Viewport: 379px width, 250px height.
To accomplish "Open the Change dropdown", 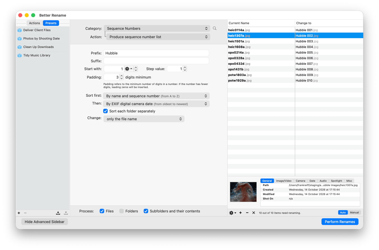I will [x=144, y=119].
